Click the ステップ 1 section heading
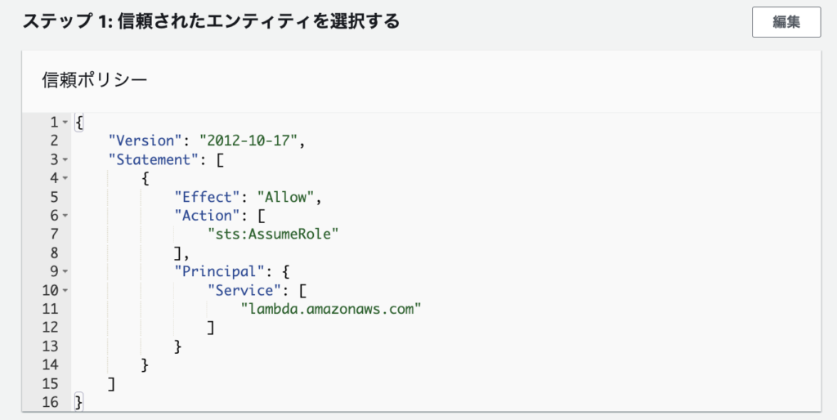 (211, 22)
